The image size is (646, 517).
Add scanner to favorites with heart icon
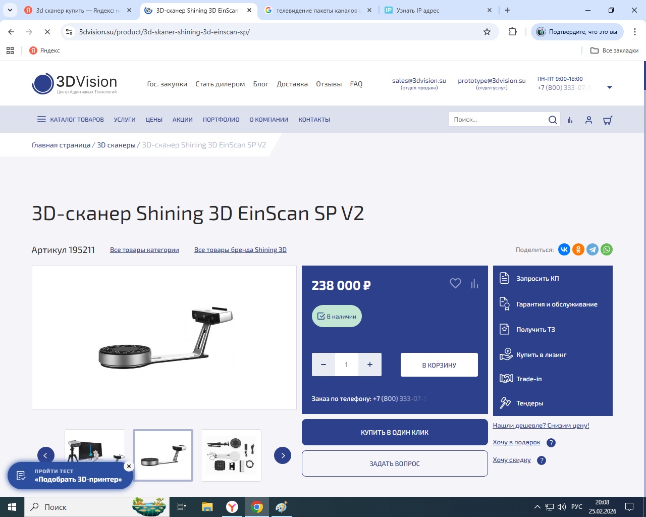point(455,284)
